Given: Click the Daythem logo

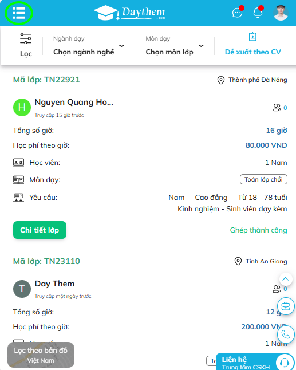Looking at the screenshot, I should tap(129, 13).
